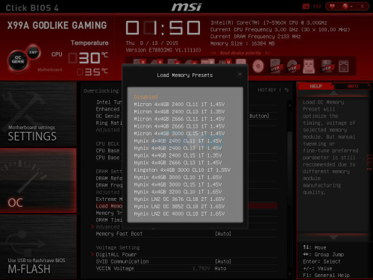Choose Micron 4x4GB 2666 CL11 1T 1.45V preset

179,119
